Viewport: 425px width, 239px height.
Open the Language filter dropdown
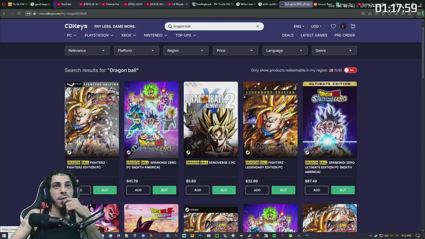click(x=285, y=50)
